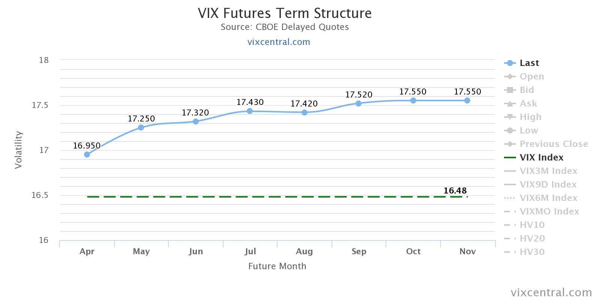The width and height of the screenshot is (600, 300).
Task: Hide the VIX Index green line
Action: (541, 157)
